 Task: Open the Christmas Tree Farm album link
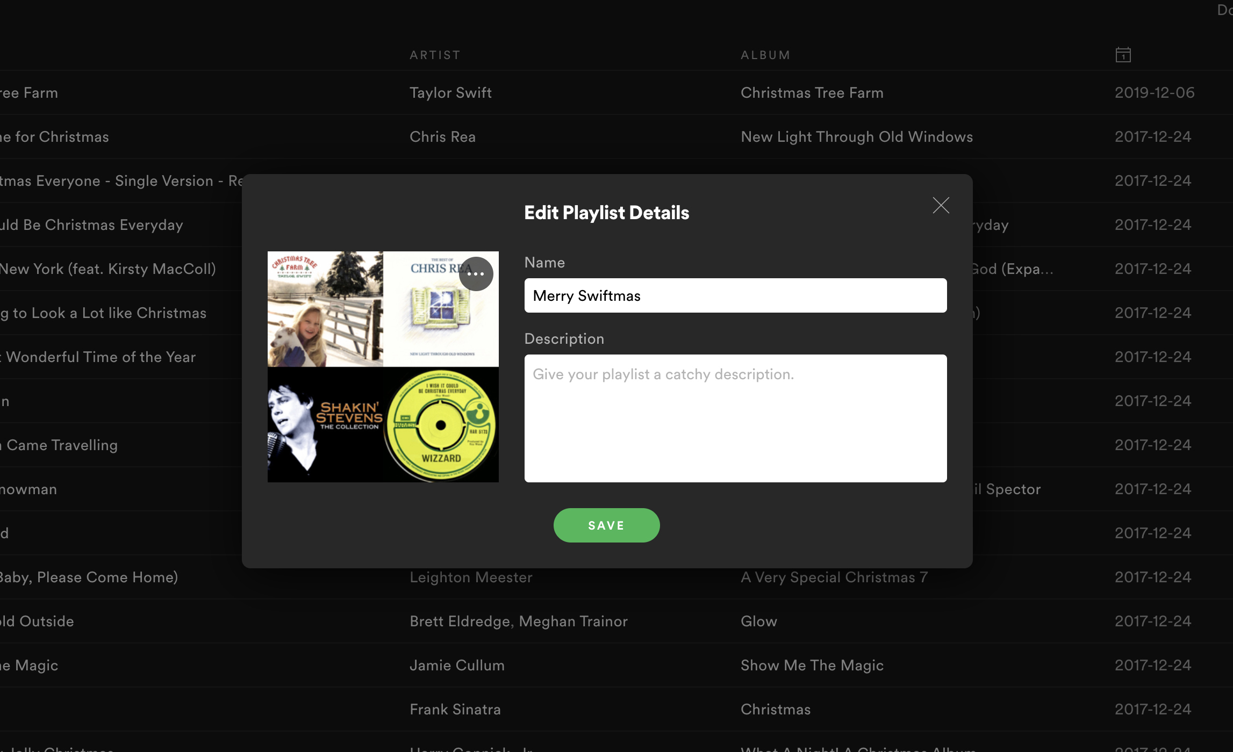[812, 92]
